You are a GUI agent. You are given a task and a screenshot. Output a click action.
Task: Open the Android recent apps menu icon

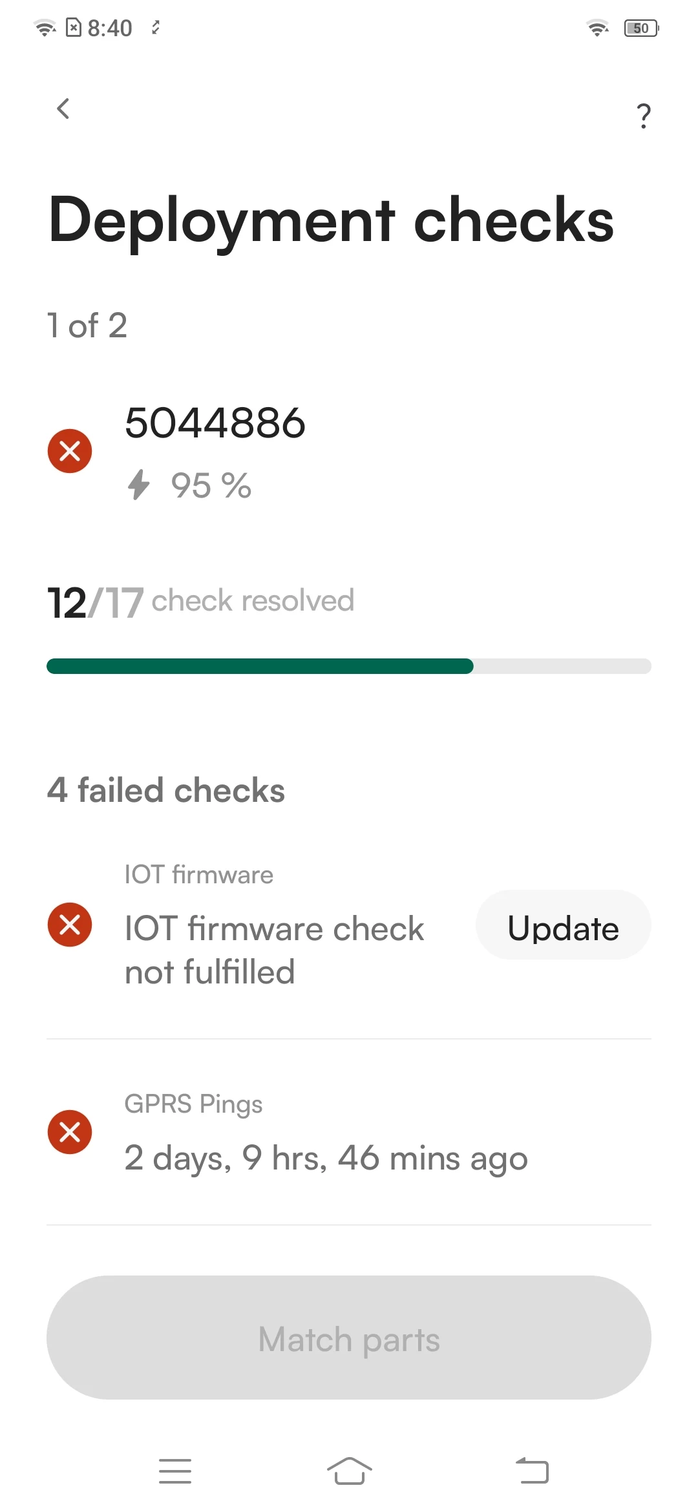click(x=175, y=1471)
